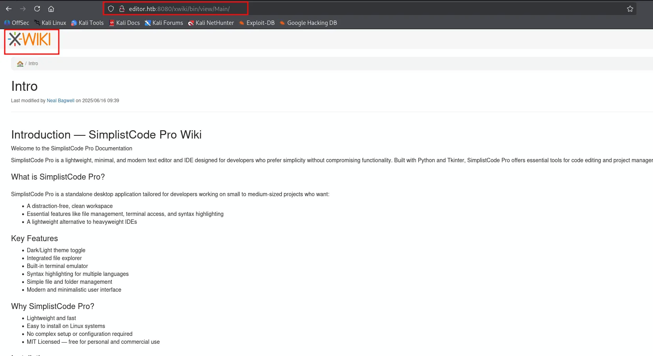The width and height of the screenshot is (653, 356).
Task: Click the tracking protection shield icon
Action: pos(111,9)
